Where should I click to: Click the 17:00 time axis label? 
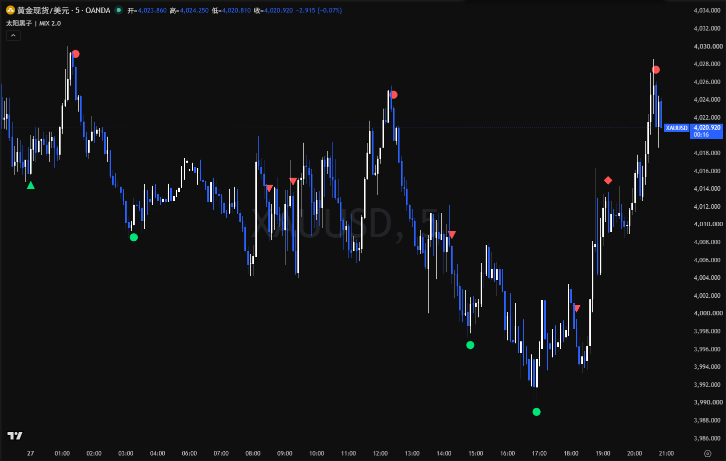pos(539,453)
